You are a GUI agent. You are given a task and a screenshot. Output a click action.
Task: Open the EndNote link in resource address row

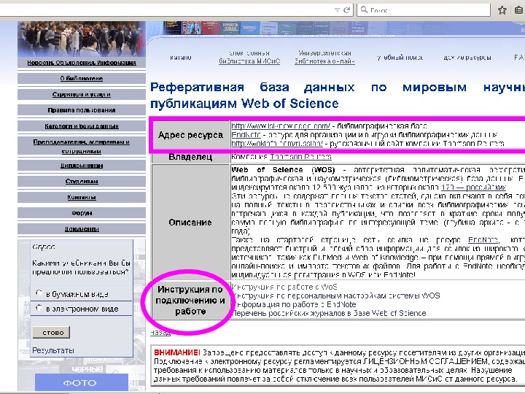click(x=246, y=135)
